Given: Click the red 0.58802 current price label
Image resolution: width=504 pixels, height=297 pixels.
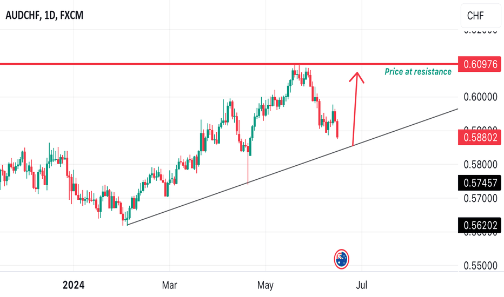Looking at the screenshot, I should click(x=480, y=137).
